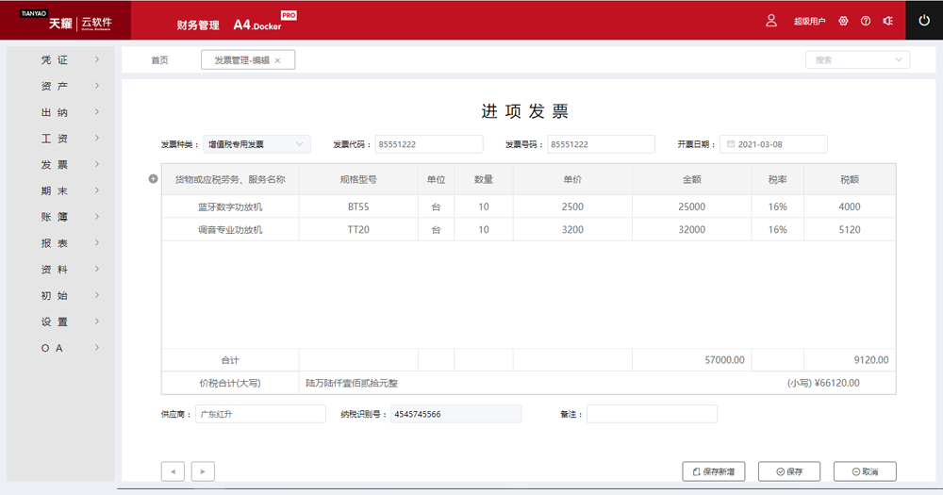Click the power/logout icon in top-right corner

[923, 20]
